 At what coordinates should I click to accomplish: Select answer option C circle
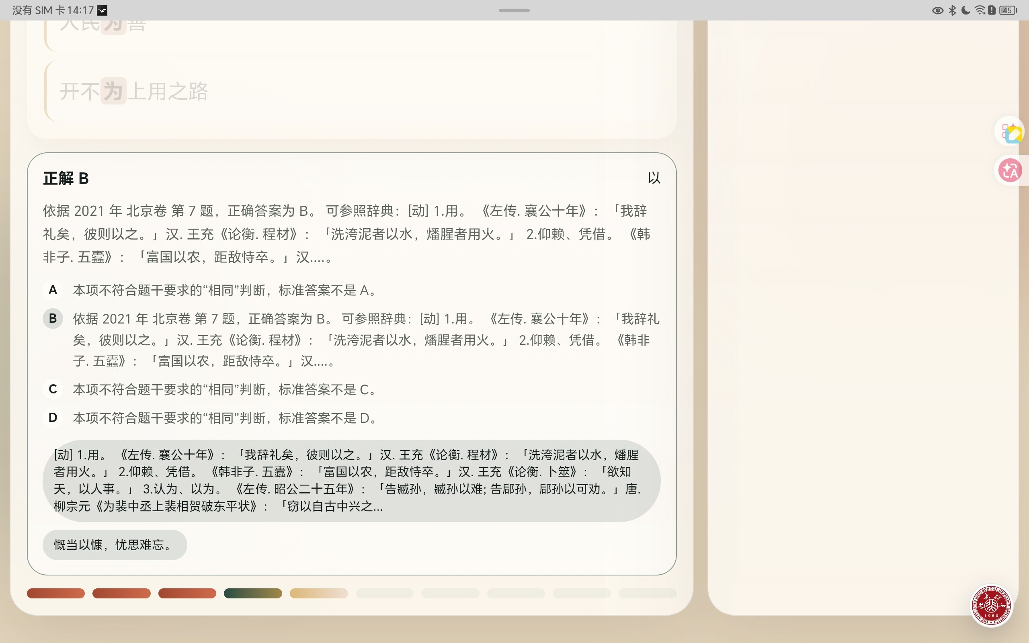(x=53, y=389)
